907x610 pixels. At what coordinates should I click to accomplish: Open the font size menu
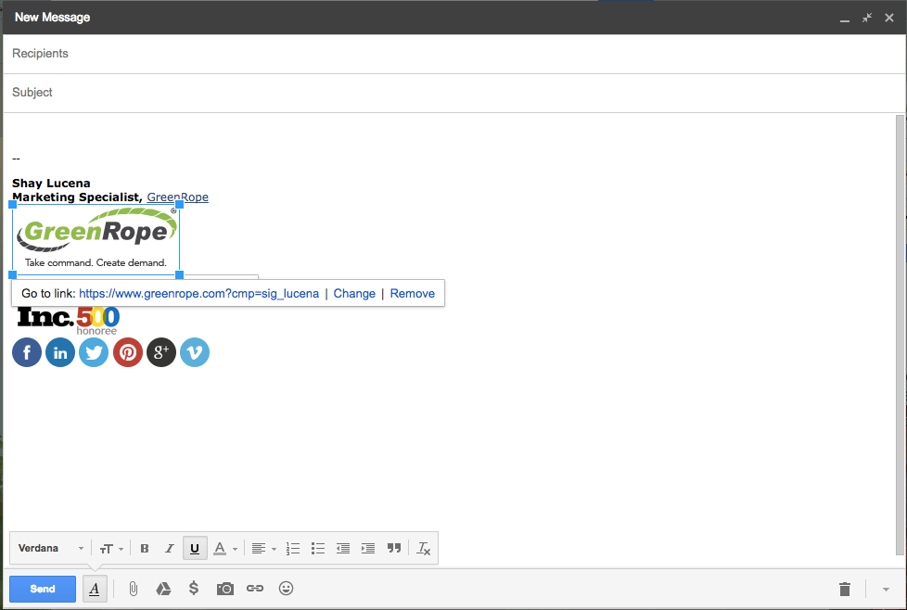tap(111, 548)
